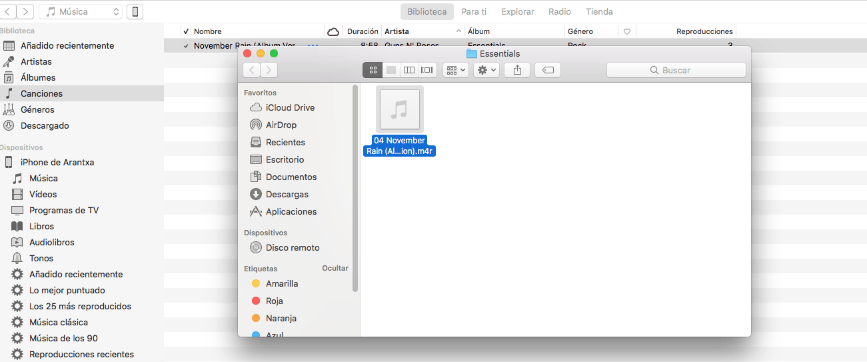Screen dimensions: 867x362
Task: Switch Finder to Cover Flow view
Action: [x=428, y=70]
